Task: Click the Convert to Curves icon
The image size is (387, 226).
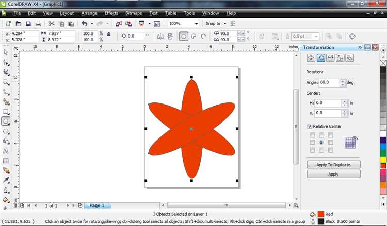Action: pyautogui.click(x=352, y=37)
